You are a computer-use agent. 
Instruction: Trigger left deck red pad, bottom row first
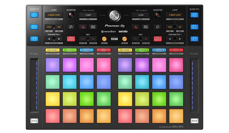click(x=53, y=116)
